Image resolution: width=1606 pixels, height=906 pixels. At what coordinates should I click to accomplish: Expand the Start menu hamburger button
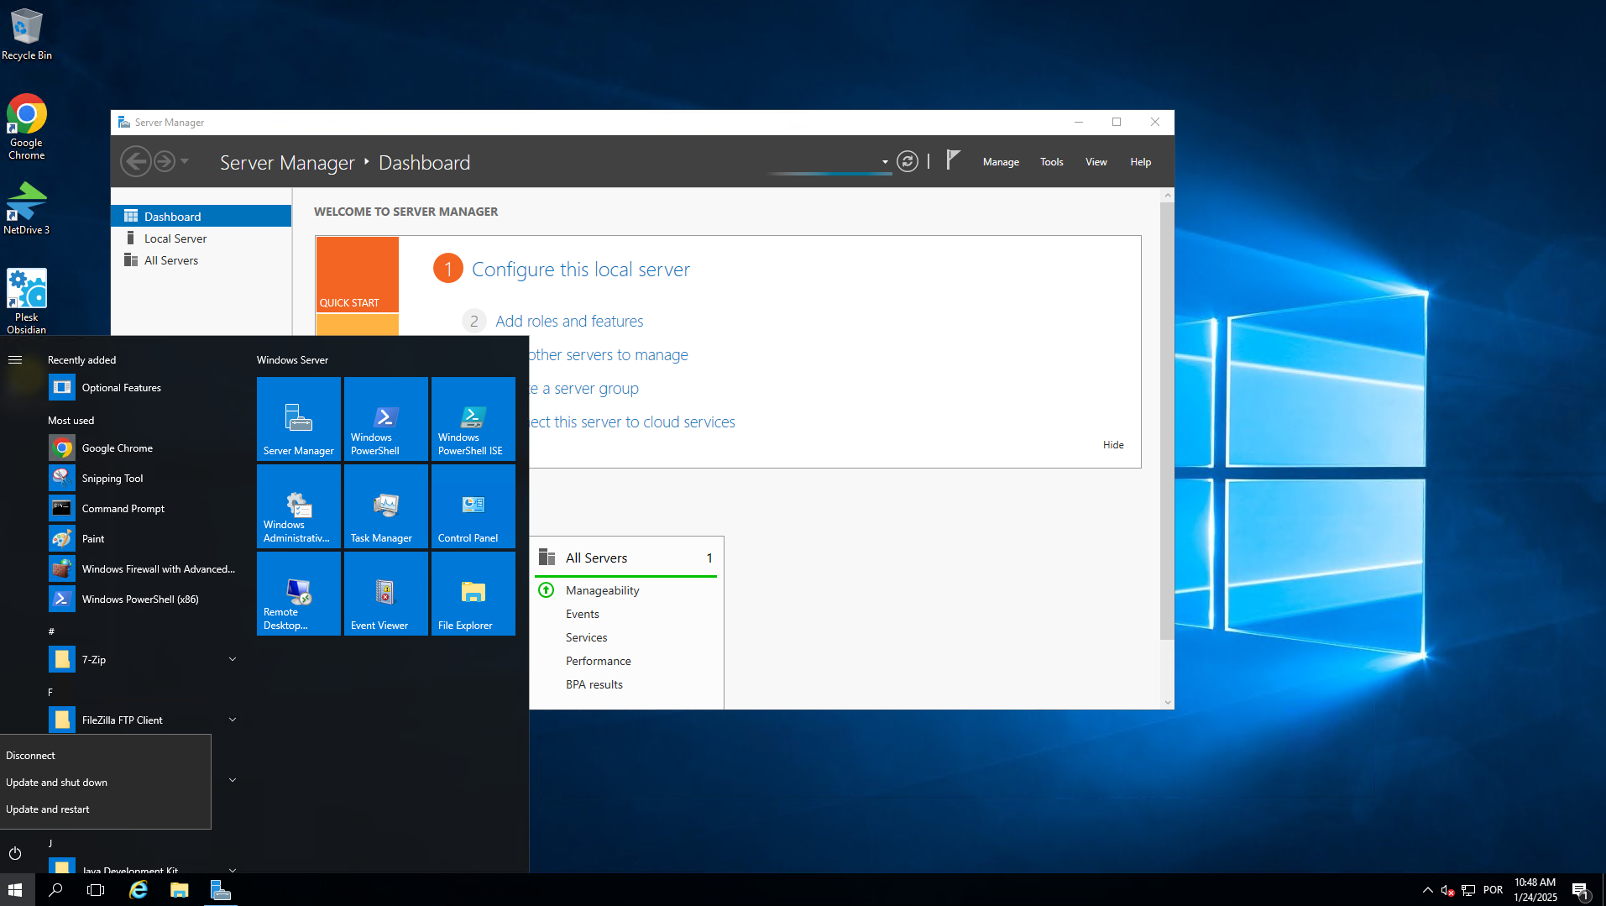point(15,359)
